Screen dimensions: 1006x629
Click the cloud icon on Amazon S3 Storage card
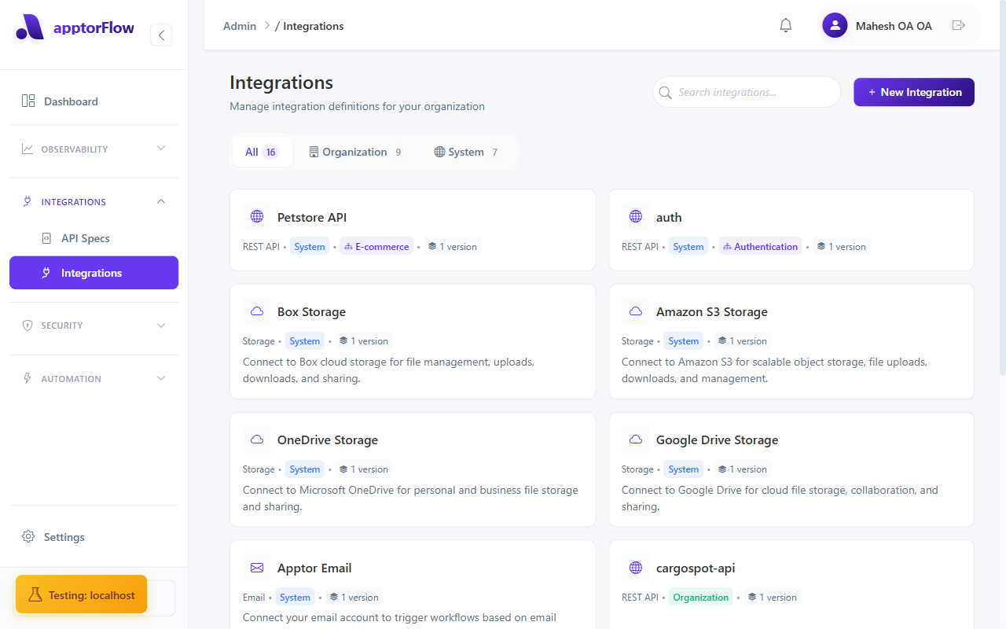[x=635, y=311]
